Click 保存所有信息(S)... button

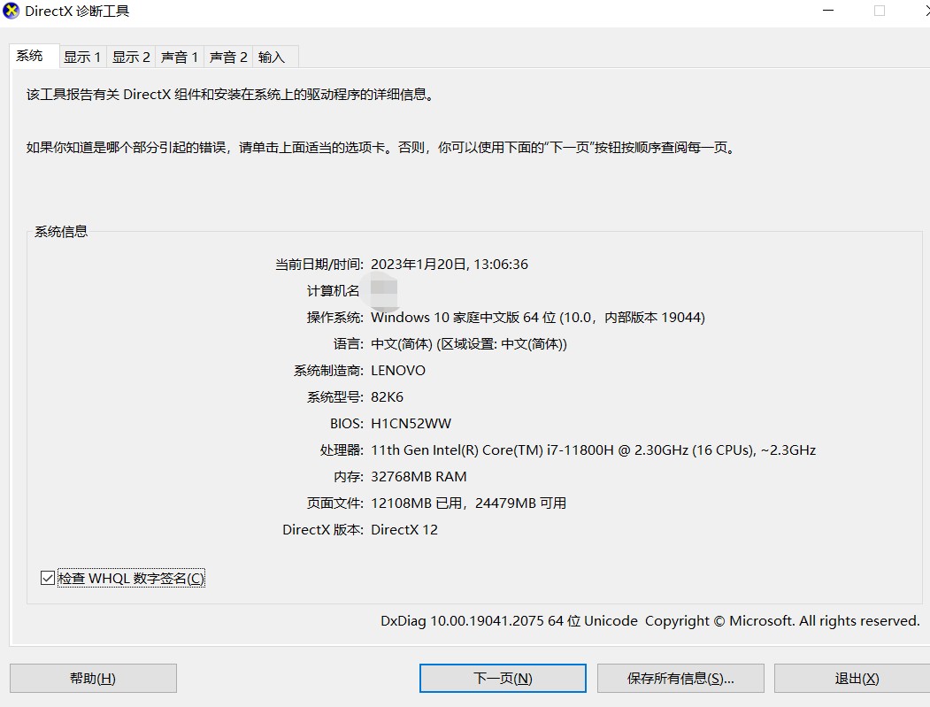(x=680, y=678)
